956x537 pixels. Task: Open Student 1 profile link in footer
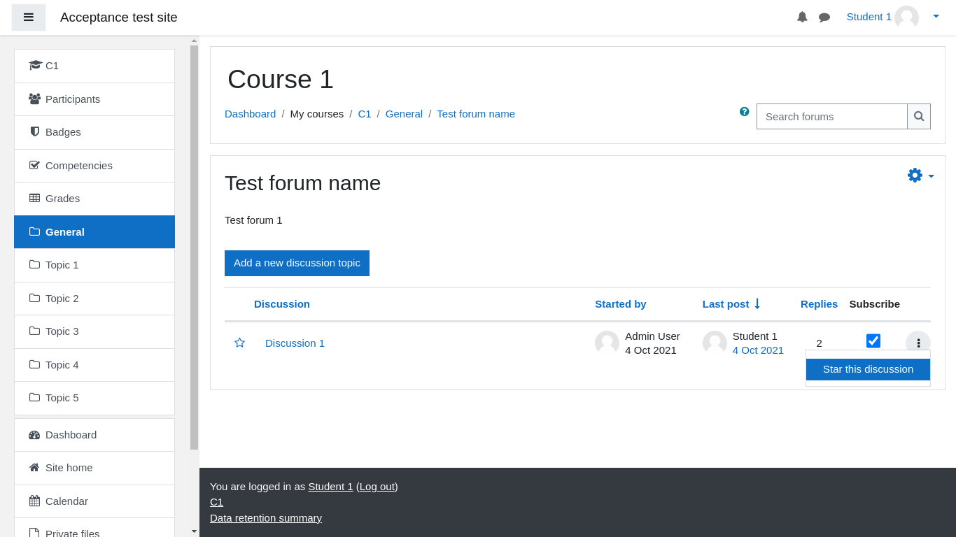(330, 487)
